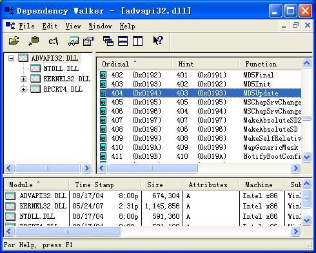Image resolution: width=316 pixels, height=253 pixels.
Task: Click export icon on ordinal 406 row
Action: [x=103, y=111]
